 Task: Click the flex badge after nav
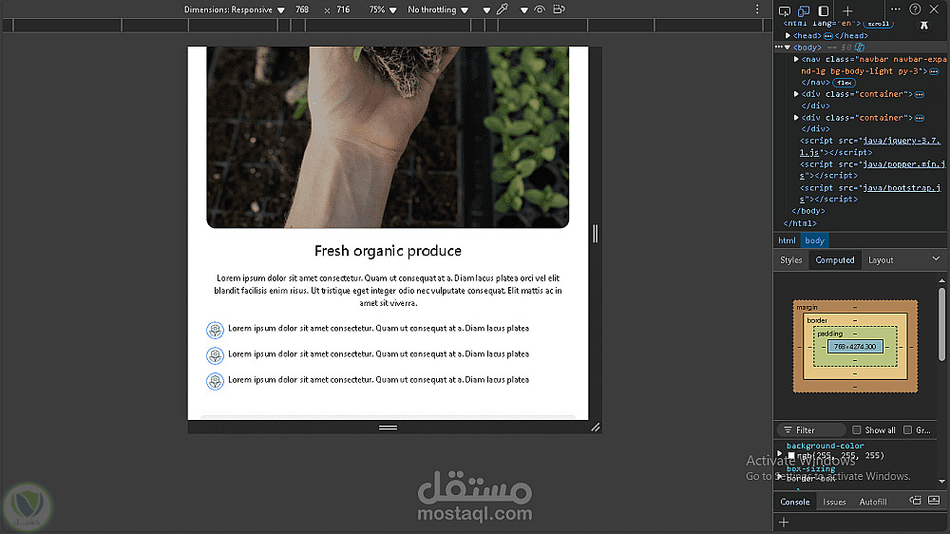[x=845, y=83]
